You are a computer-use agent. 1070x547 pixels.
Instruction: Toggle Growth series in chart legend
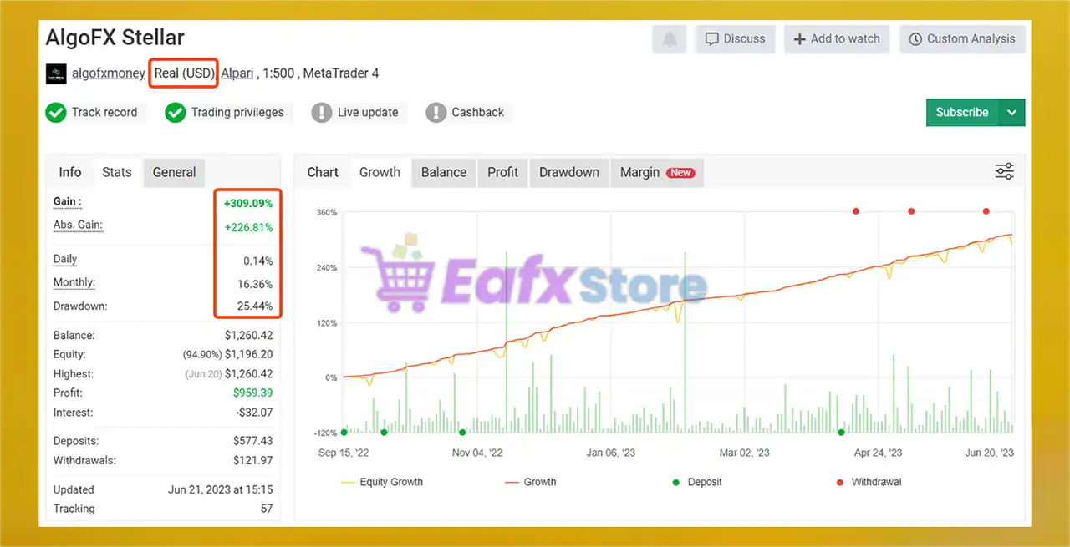pyautogui.click(x=531, y=482)
